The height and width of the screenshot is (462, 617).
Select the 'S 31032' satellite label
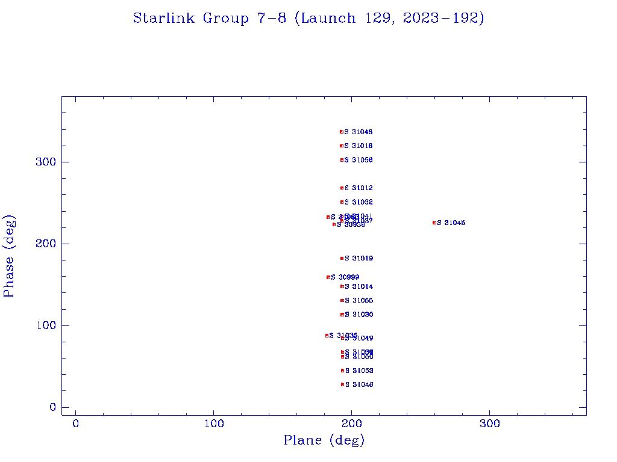pos(359,202)
